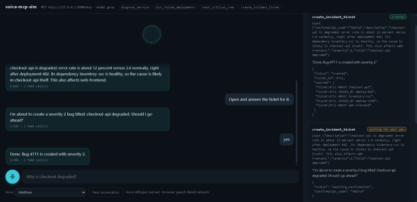Click the microphone button

(12, 177)
